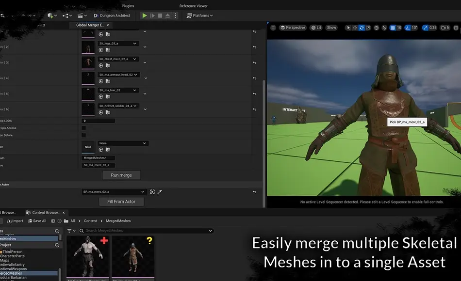Close the Global Merger Editor tab
This screenshot has width=461, height=281.
tap(108, 25)
